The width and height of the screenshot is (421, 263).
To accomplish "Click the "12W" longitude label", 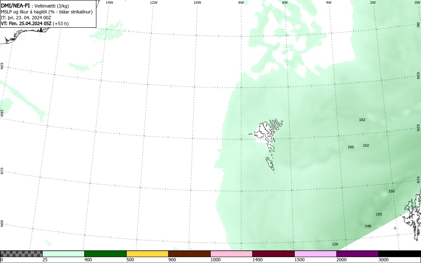I will click(x=154, y=3).
